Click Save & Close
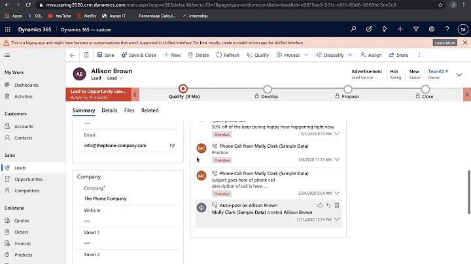This screenshot has width=471, height=264. (x=139, y=55)
